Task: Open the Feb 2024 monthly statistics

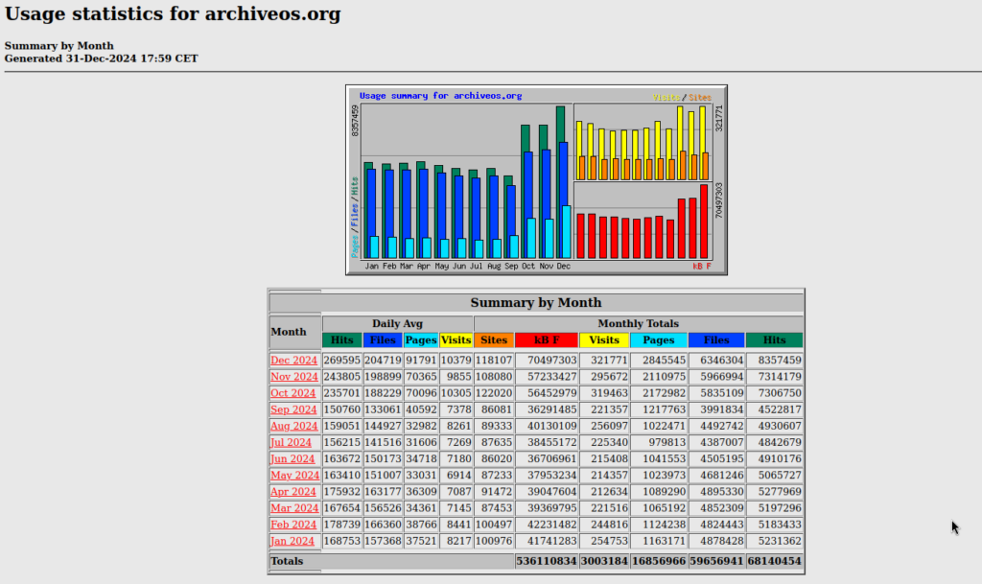Action: (293, 523)
